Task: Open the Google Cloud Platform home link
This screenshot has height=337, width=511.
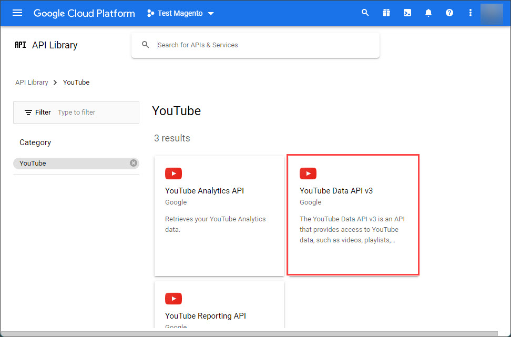Action: pos(84,13)
